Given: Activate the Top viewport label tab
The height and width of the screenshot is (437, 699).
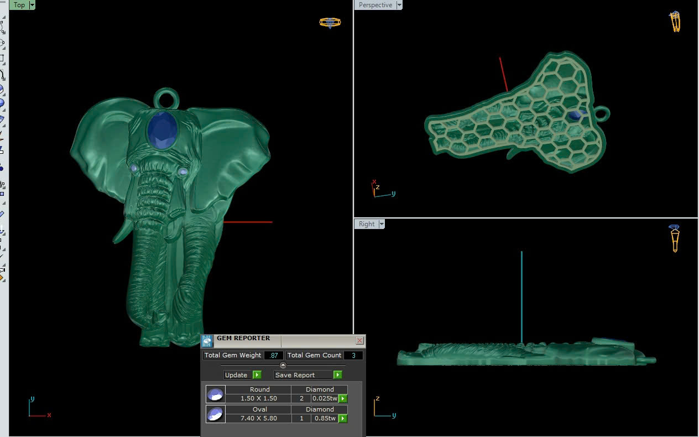Looking at the screenshot, I should click(19, 5).
